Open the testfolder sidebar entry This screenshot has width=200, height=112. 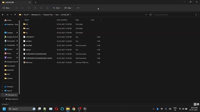tap(10, 70)
